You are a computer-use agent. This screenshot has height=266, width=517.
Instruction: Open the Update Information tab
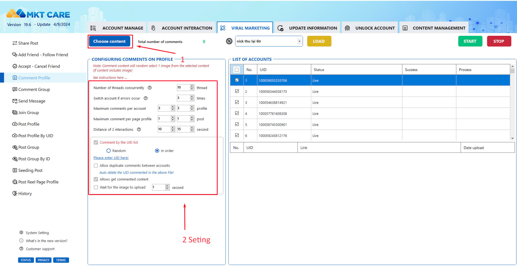(x=307, y=28)
